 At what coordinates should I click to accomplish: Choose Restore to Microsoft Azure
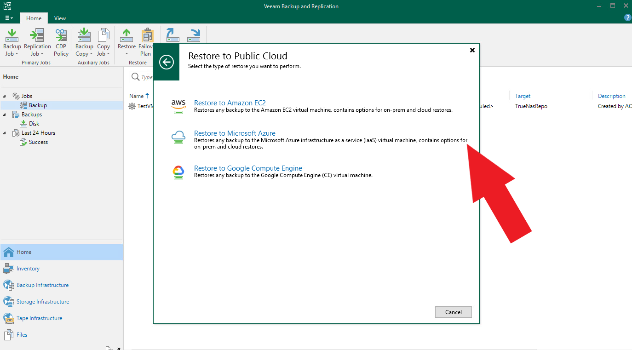(235, 133)
